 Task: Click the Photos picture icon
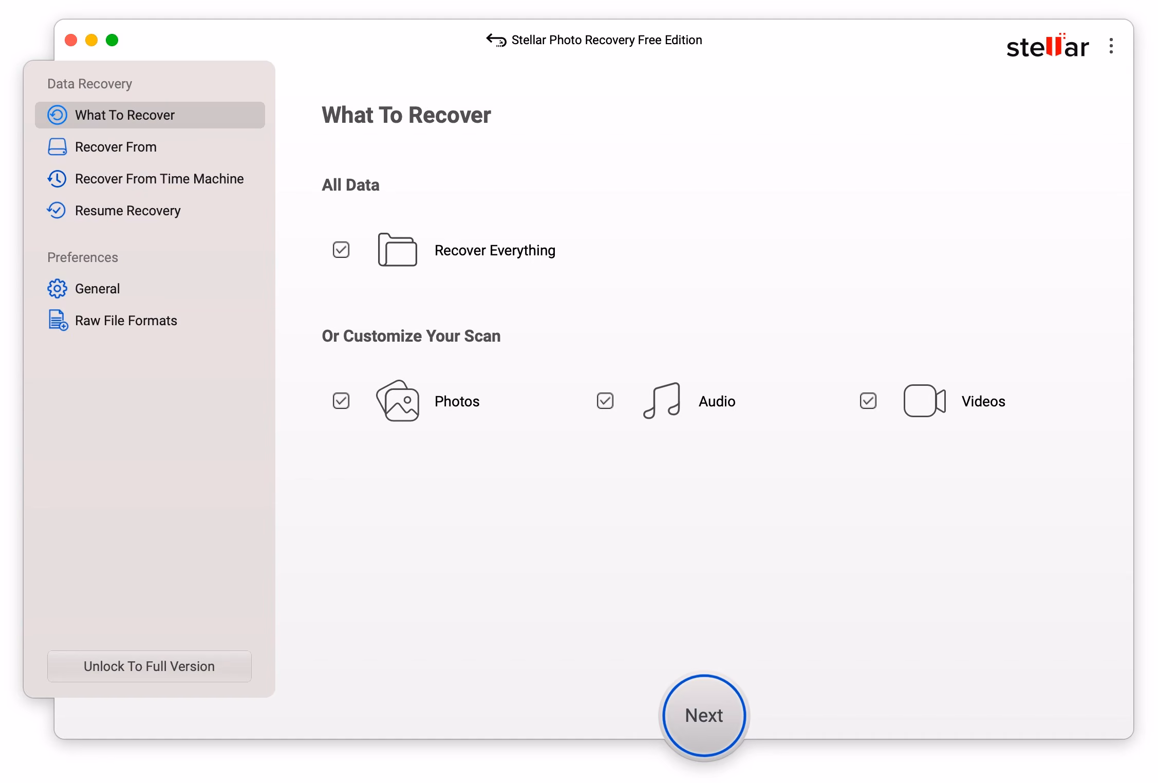point(398,401)
